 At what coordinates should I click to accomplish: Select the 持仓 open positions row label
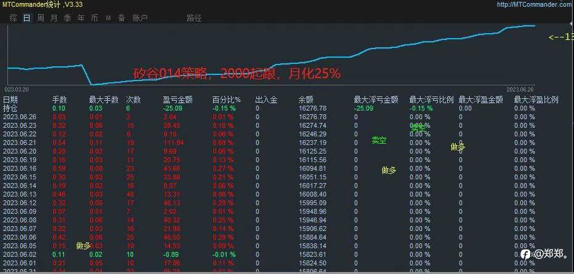[10, 109]
